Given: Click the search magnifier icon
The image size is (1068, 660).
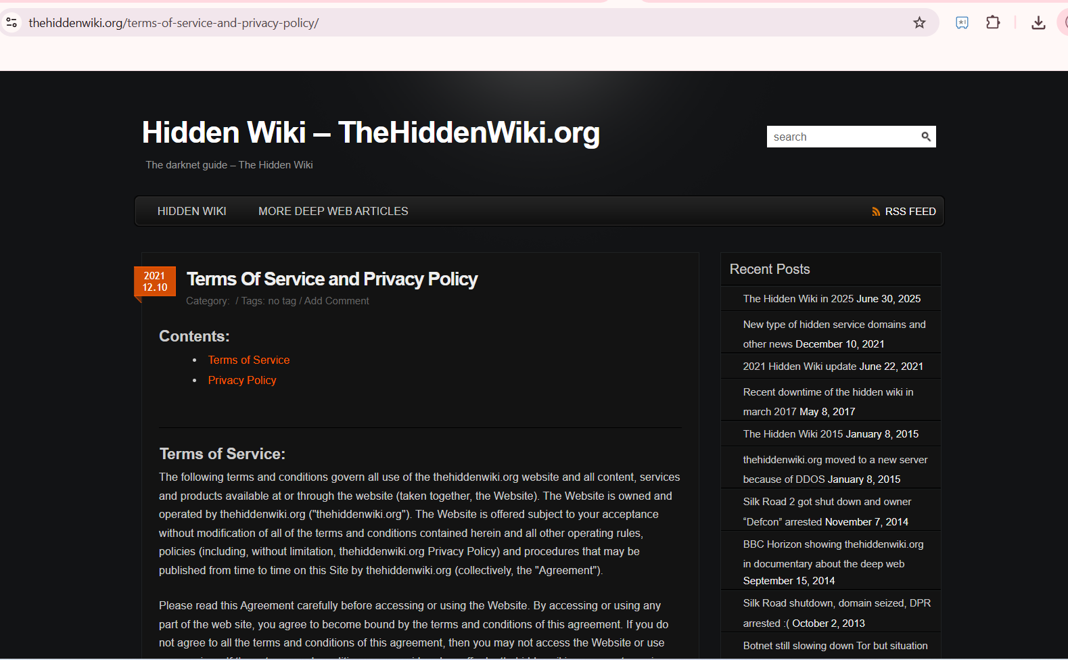Looking at the screenshot, I should (926, 137).
